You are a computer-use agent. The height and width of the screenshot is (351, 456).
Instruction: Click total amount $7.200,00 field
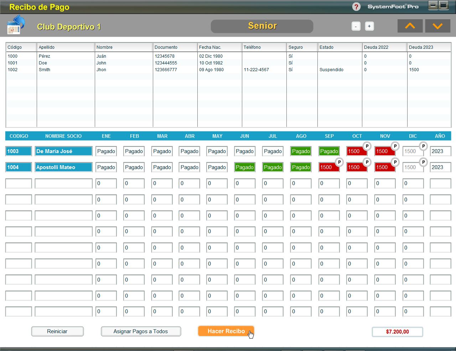pos(398,332)
